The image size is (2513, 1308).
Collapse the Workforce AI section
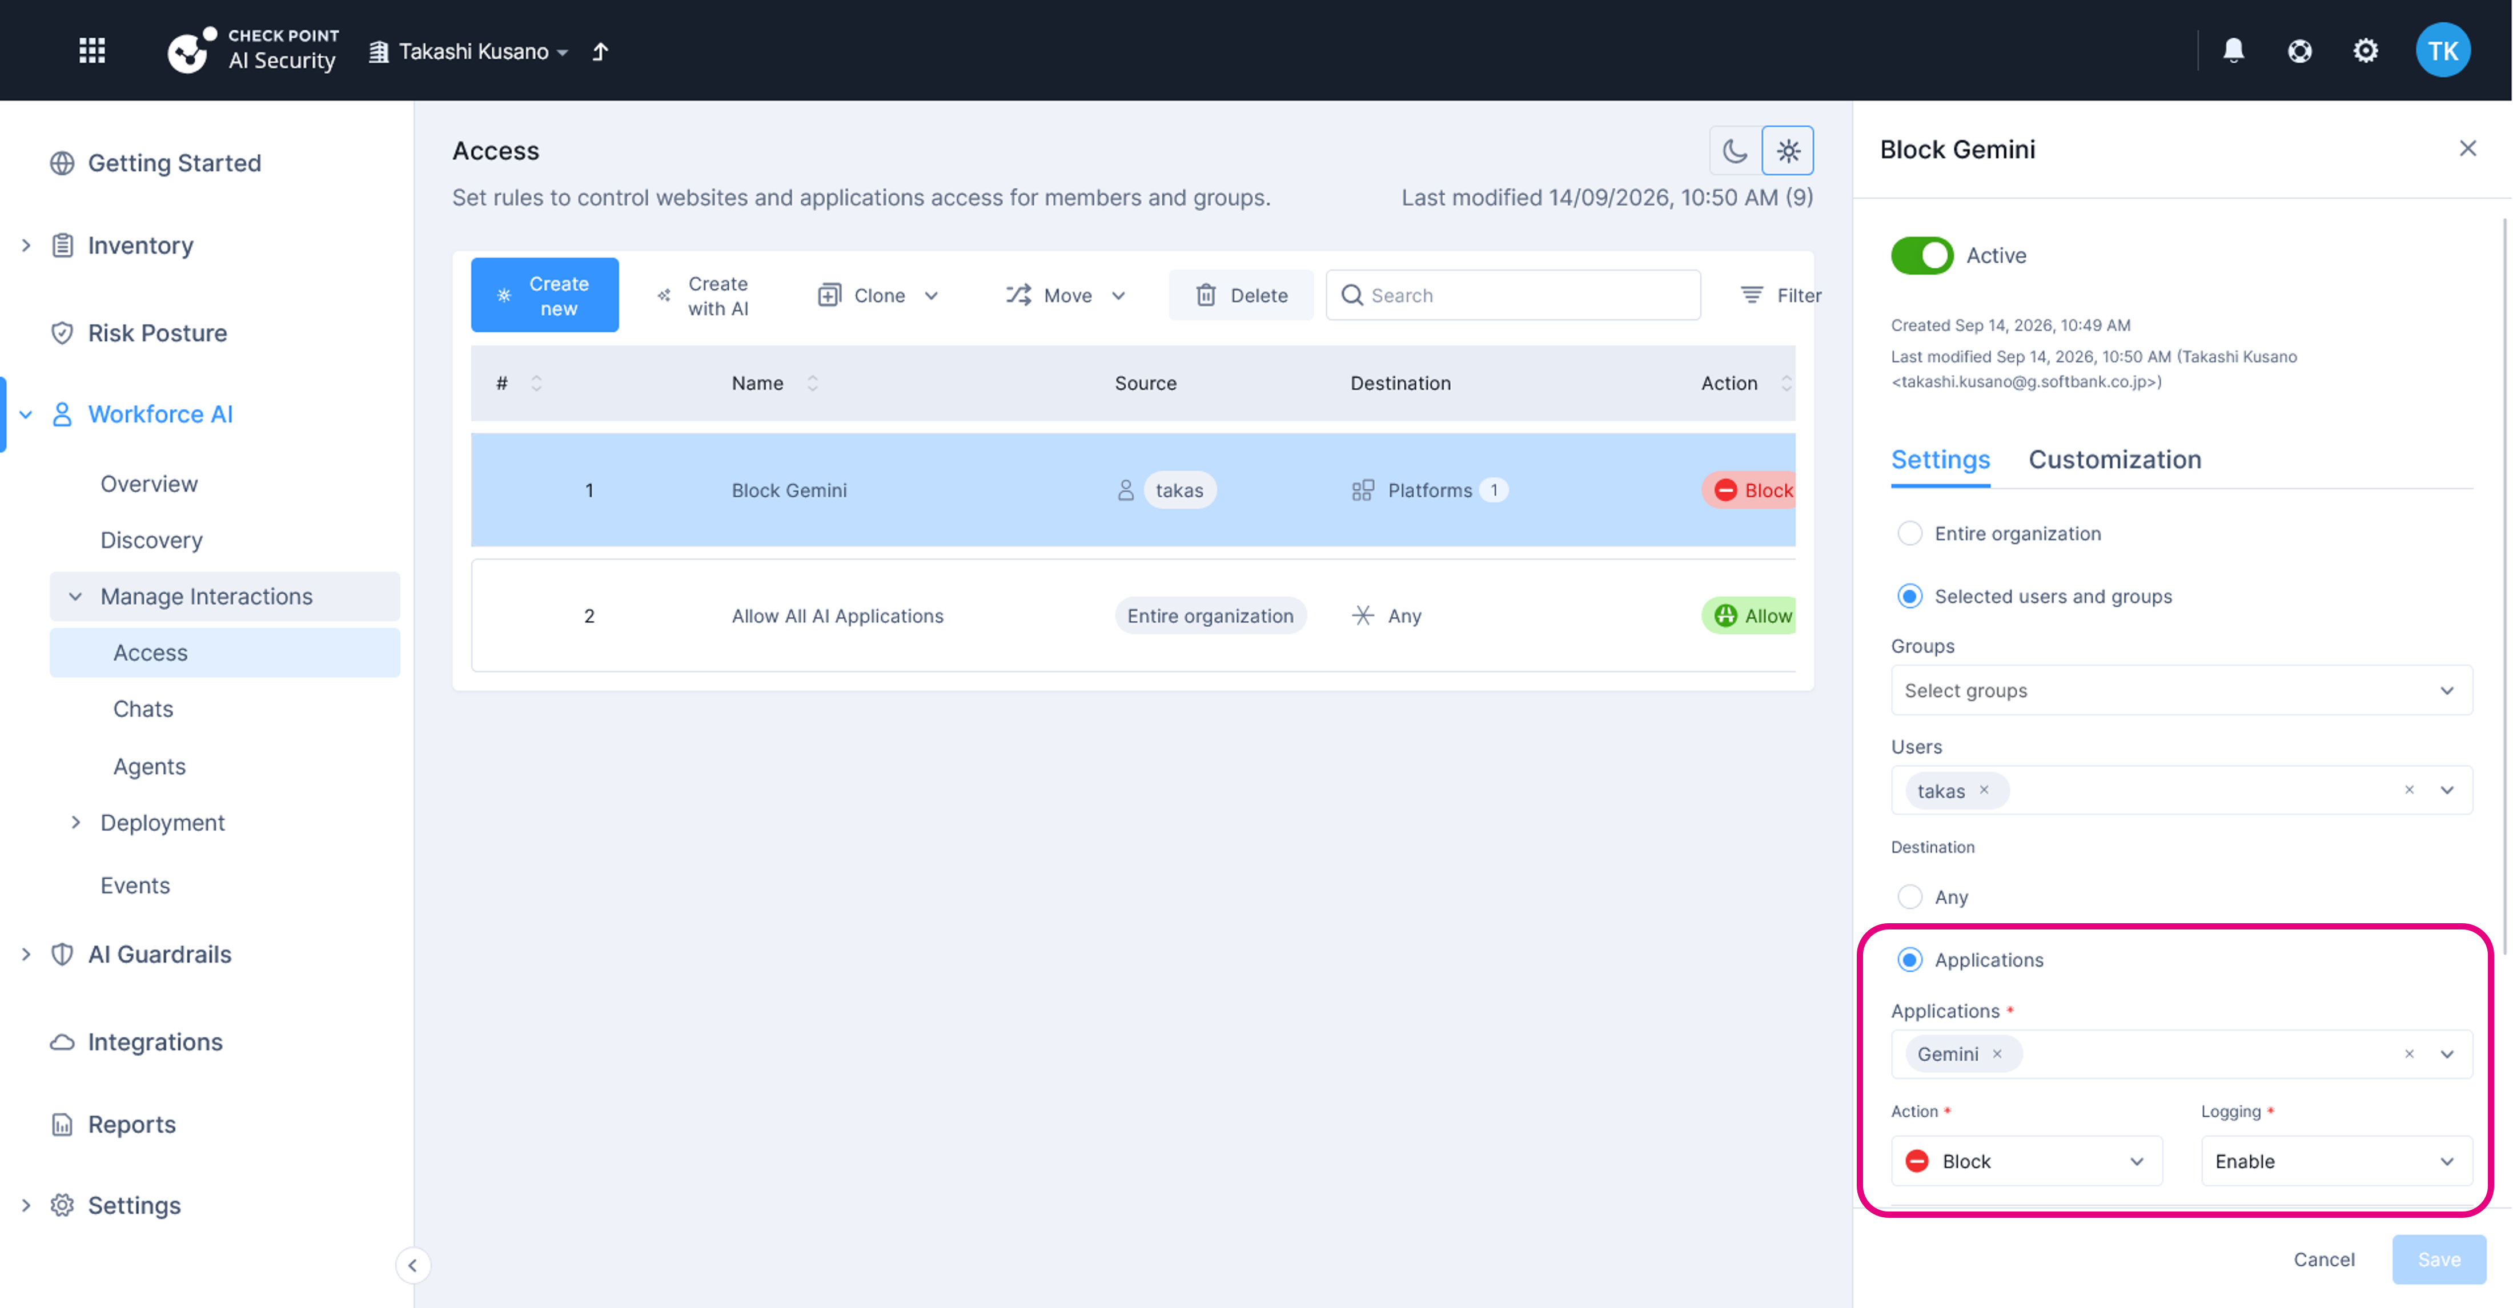click(x=26, y=414)
